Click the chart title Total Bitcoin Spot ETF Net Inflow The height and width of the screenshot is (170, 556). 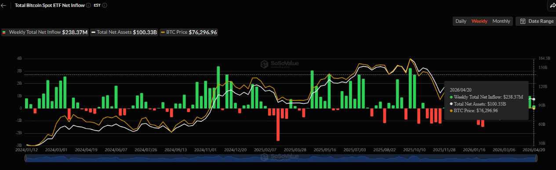point(50,6)
